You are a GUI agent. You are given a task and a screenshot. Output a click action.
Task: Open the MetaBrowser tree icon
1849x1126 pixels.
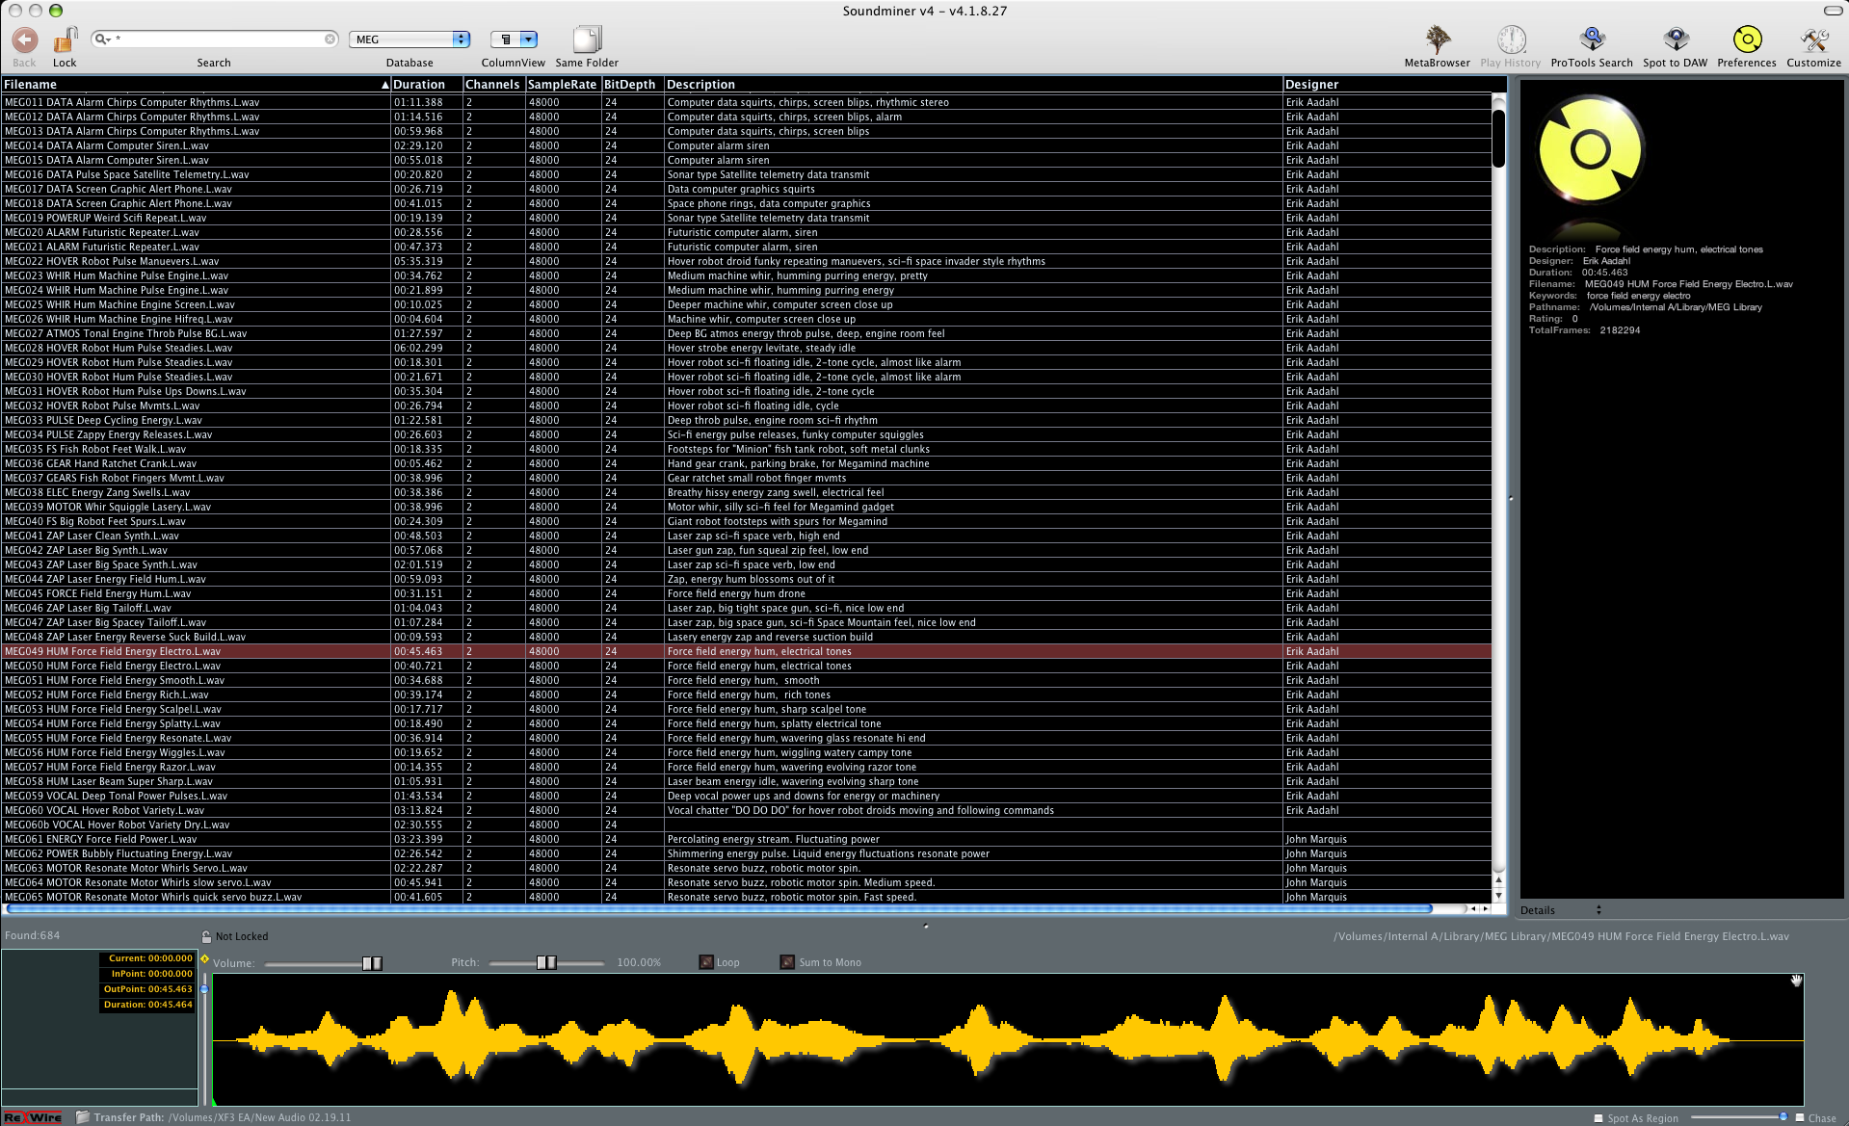(1438, 39)
